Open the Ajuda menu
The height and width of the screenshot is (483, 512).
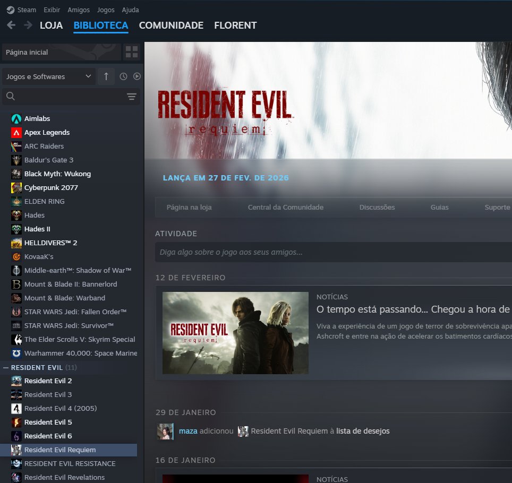point(130,10)
